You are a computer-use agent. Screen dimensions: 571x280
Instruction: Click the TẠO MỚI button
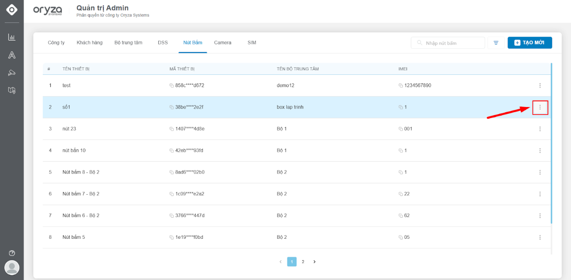pyautogui.click(x=530, y=43)
